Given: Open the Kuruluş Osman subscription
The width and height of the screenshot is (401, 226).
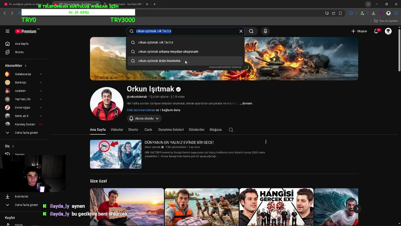Looking at the screenshot, I should 25,124.
